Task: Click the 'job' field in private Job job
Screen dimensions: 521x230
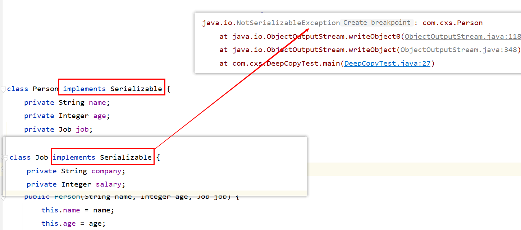Action: click(x=82, y=130)
